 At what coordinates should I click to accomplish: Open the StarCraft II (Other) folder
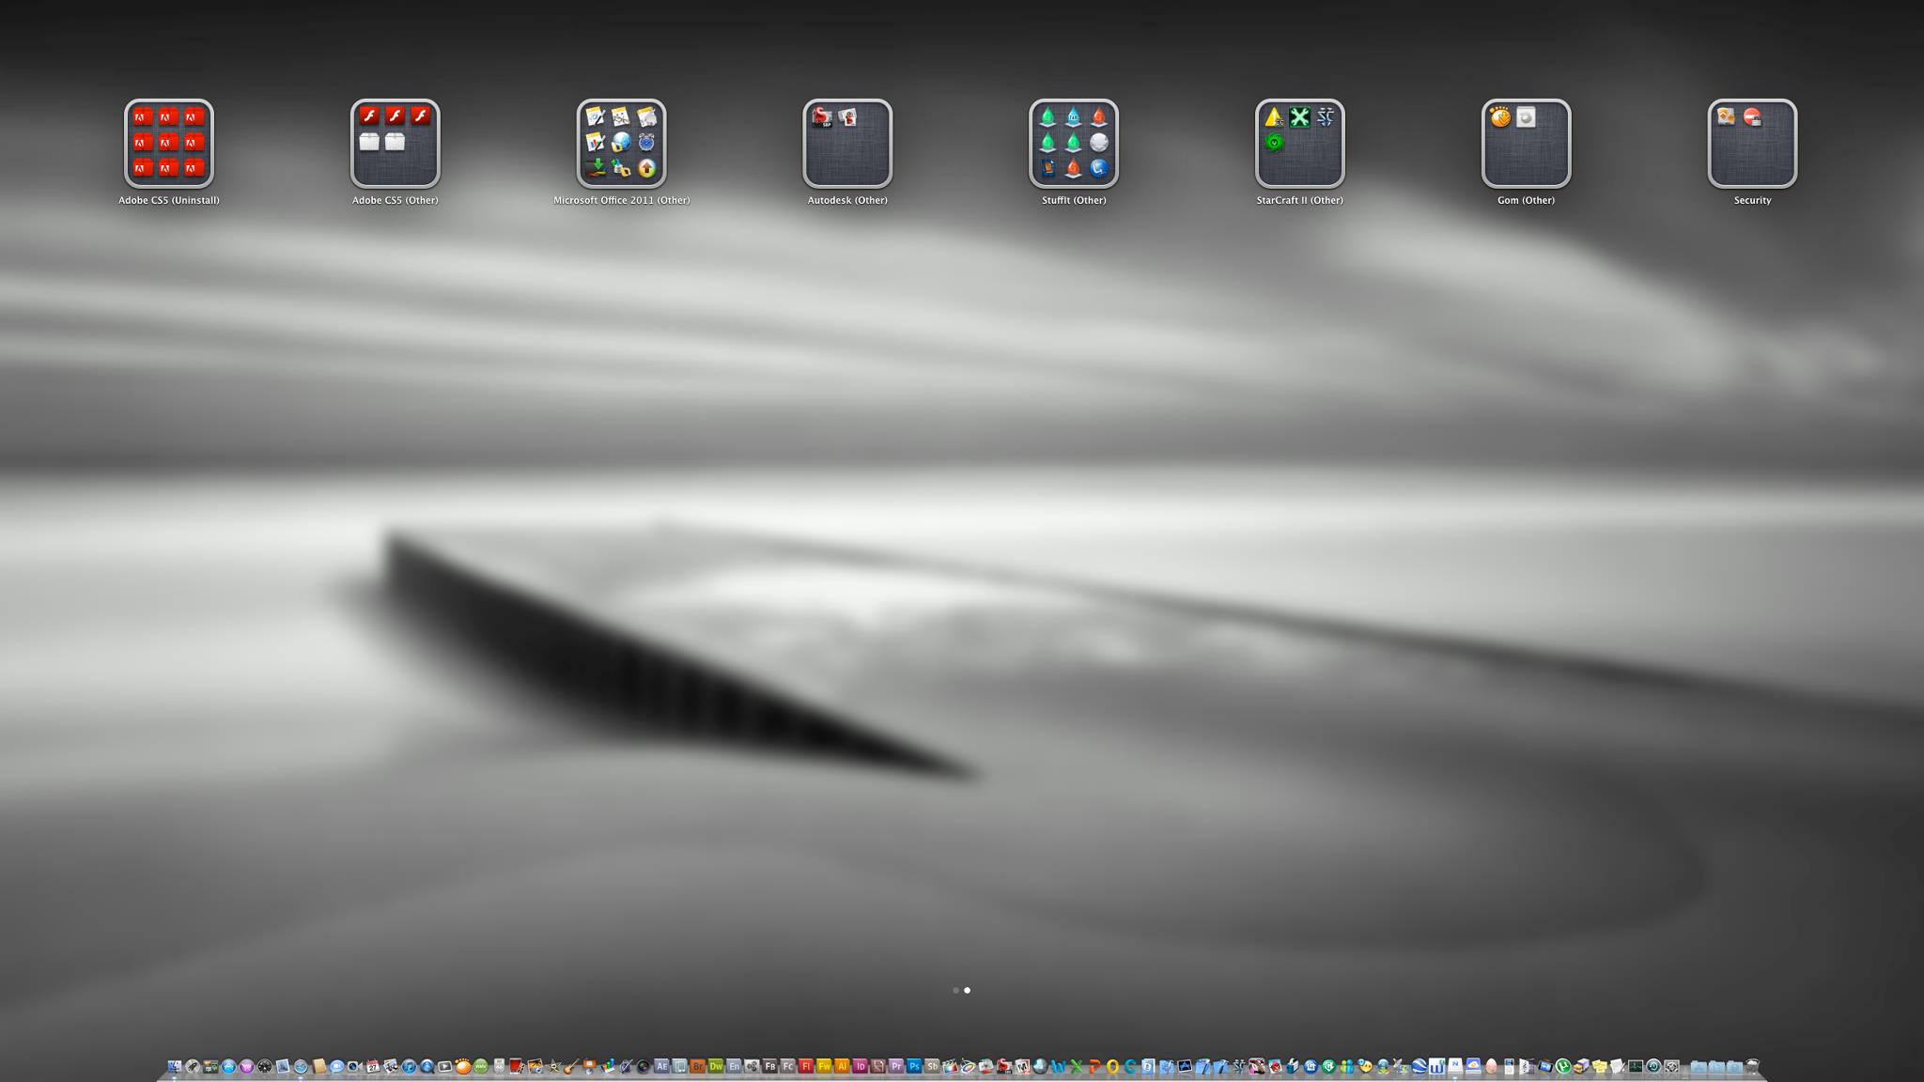tap(1299, 144)
